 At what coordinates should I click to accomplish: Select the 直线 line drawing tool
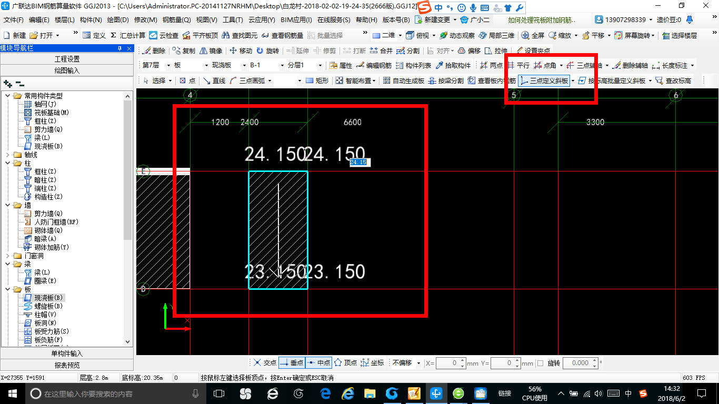coord(214,80)
